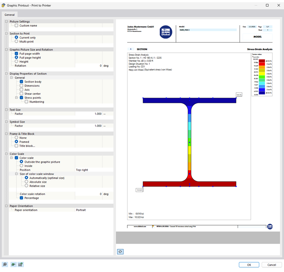Collapse the Section to Print group
Viewport: 284px width, 272px height.
pos(6,34)
